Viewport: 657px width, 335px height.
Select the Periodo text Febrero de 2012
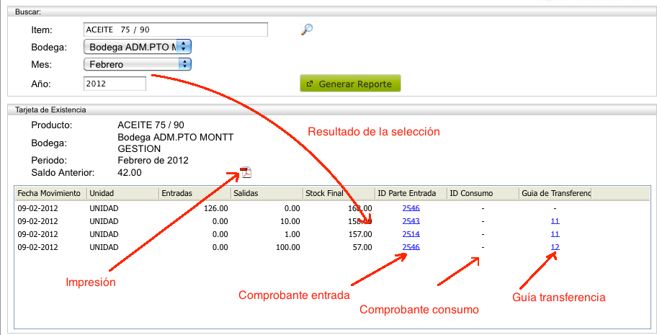153,160
